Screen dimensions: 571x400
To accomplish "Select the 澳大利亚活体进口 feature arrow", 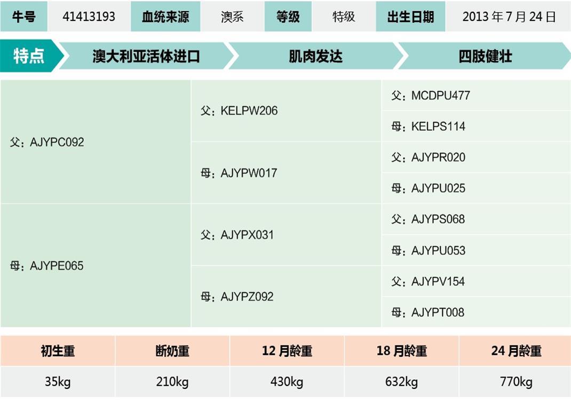I will click(x=146, y=56).
